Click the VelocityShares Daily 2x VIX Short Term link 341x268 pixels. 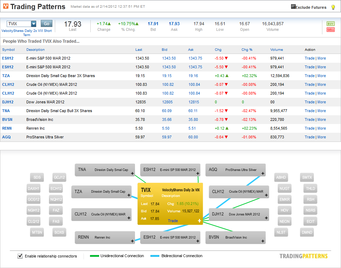coord(26,33)
